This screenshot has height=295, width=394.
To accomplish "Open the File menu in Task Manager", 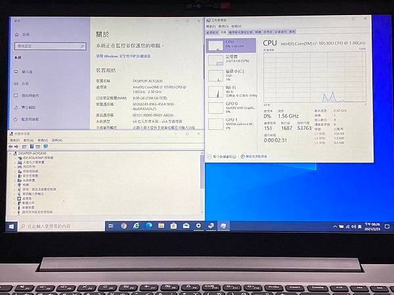I will pos(211,26).
